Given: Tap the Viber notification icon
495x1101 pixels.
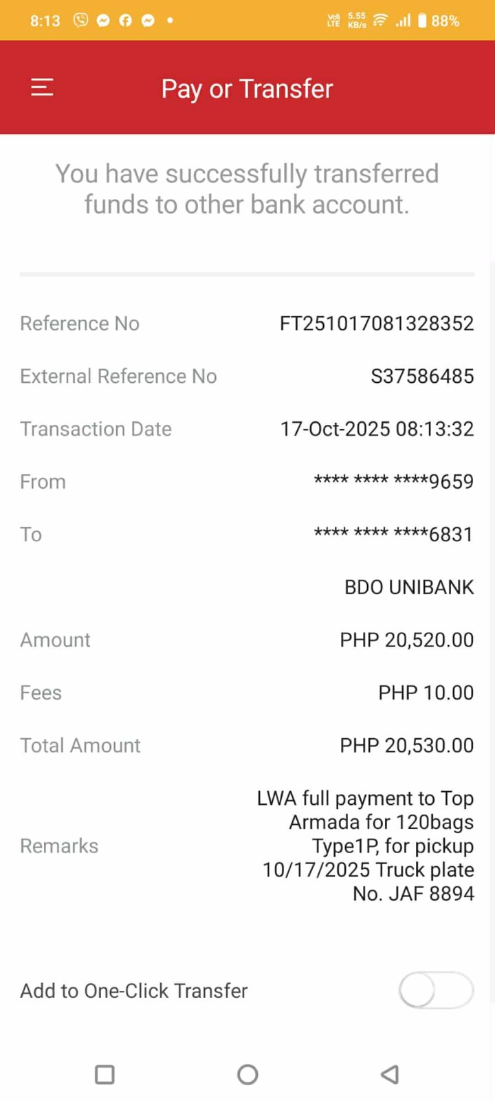Looking at the screenshot, I should (81, 20).
